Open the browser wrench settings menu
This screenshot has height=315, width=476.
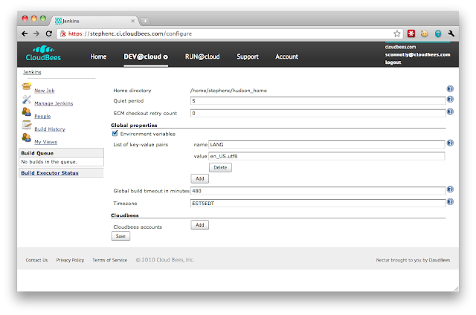point(451,33)
